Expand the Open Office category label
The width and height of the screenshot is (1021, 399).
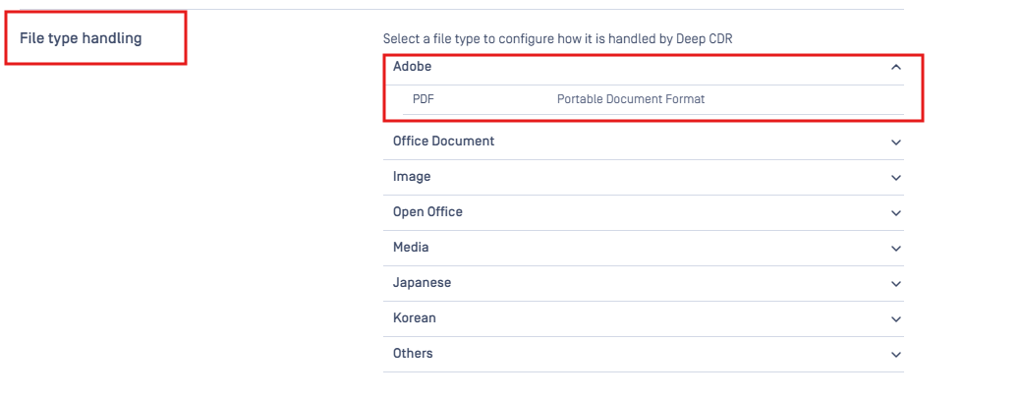click(427, 212)
